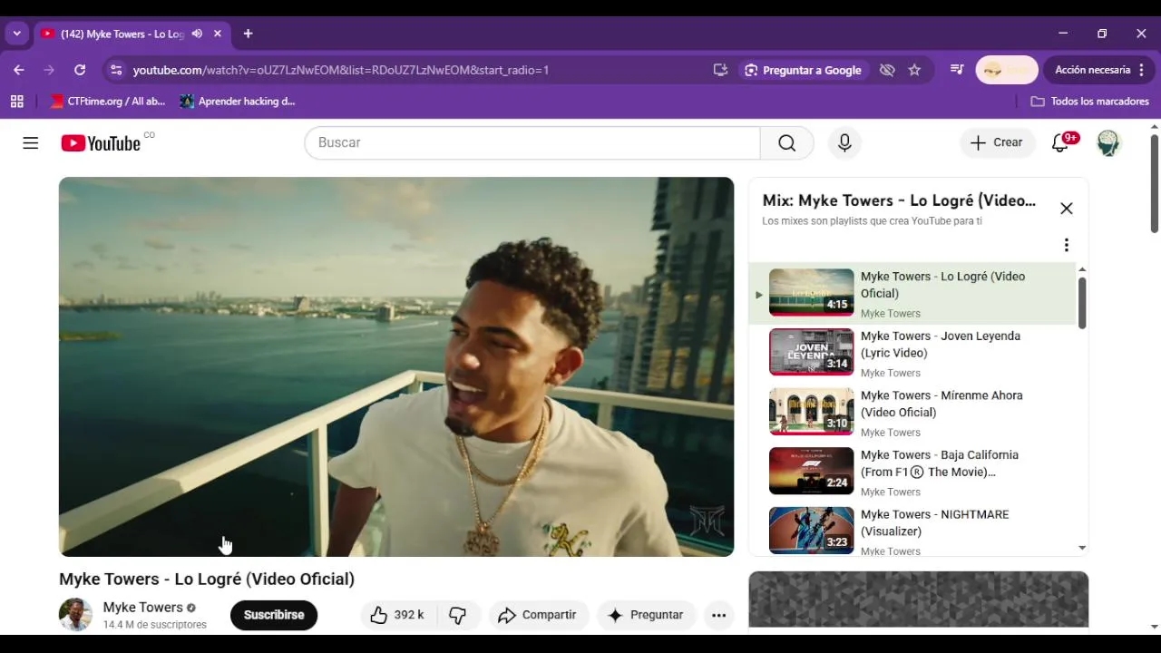
Task: Open a new tab with plus
Action: (248, 34)
